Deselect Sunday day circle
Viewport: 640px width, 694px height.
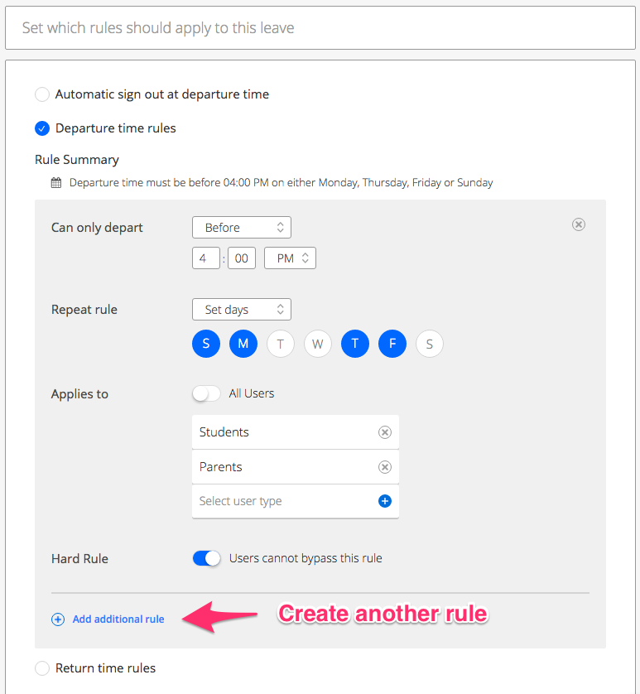206,344
